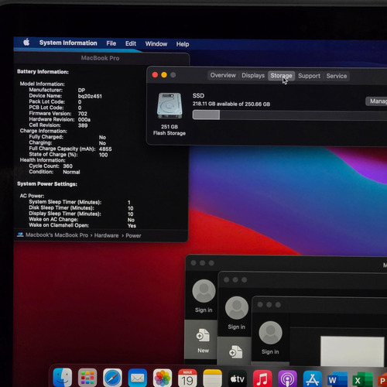Click the SSD flash storage drive icon
The height and width of the screenshot is (387, 387).
[170, 106]
